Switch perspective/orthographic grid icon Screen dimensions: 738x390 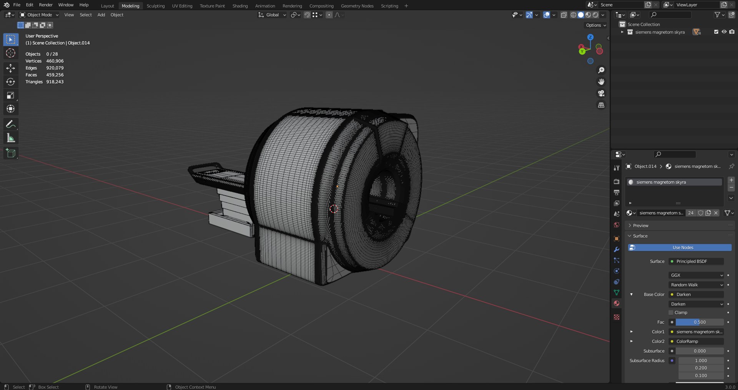coord(601,105)
